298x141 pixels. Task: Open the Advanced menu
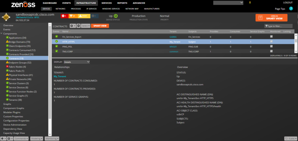click(139, 3)
